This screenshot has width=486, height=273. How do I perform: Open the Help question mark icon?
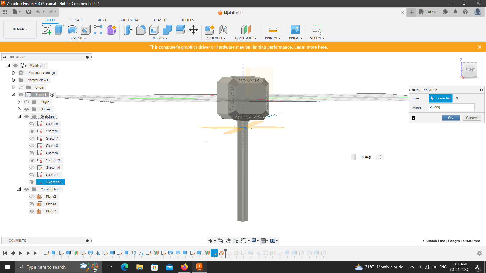click(x=465, y=12)
